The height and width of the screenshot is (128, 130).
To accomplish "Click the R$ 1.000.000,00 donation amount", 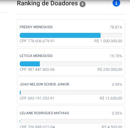I will (x=108, y=41).
